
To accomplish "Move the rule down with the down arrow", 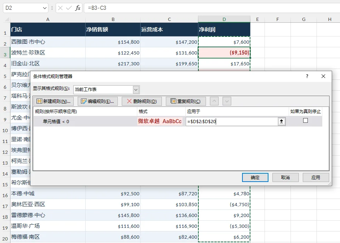I will click(x=227, y=101).
